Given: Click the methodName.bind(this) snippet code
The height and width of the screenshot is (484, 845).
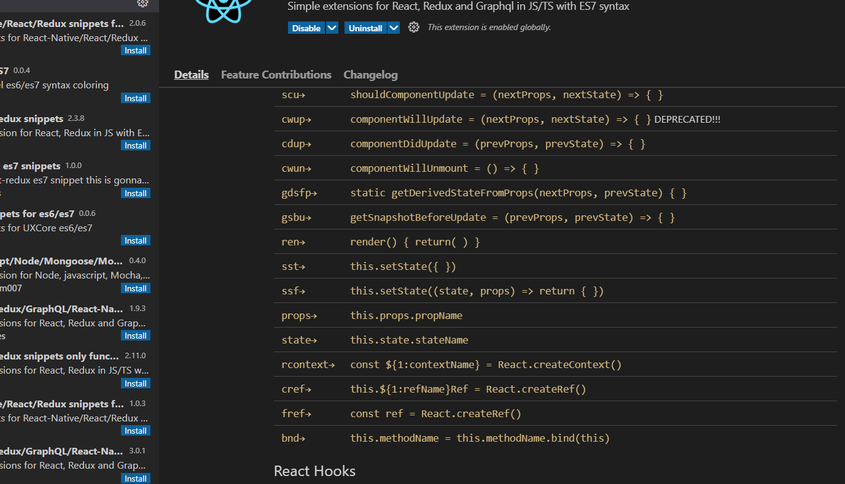Looking at the screenshot, I should [x=480, y=439].
